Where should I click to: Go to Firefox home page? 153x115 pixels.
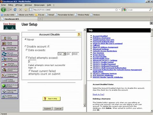(26, 10)
